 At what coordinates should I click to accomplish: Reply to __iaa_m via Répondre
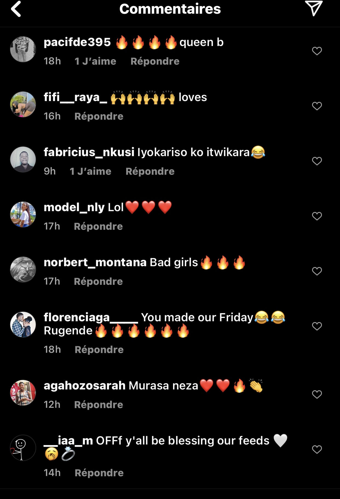pos(99,473)
